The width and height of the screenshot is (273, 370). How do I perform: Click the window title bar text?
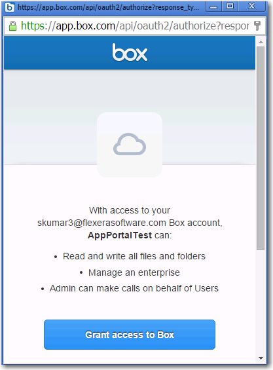[108, 7]
